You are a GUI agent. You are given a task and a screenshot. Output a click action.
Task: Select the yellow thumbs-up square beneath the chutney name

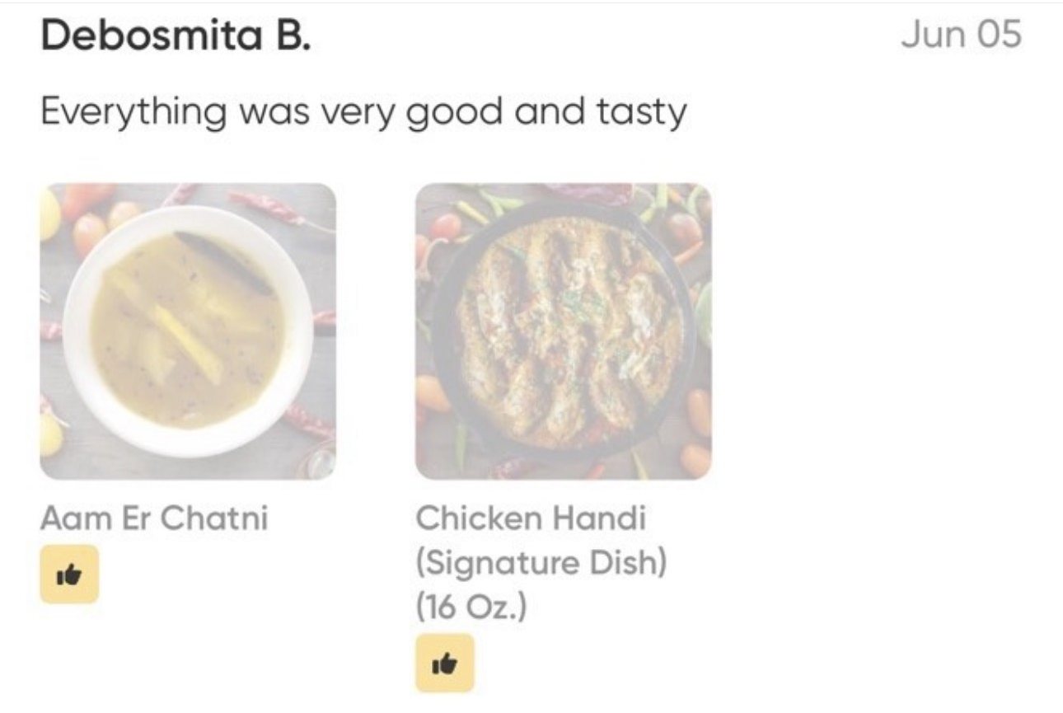click(x=69, y=574)
